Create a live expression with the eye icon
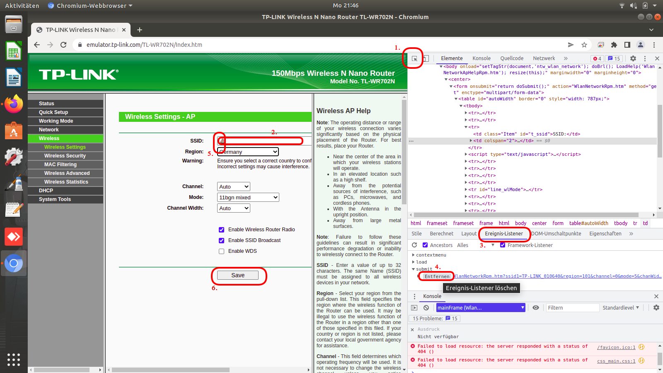 coord(536,308)
